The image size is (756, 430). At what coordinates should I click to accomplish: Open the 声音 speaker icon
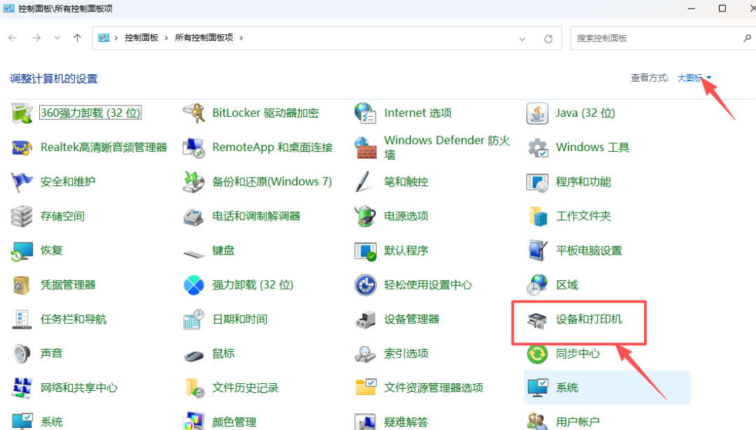click(x=22, y=354)
